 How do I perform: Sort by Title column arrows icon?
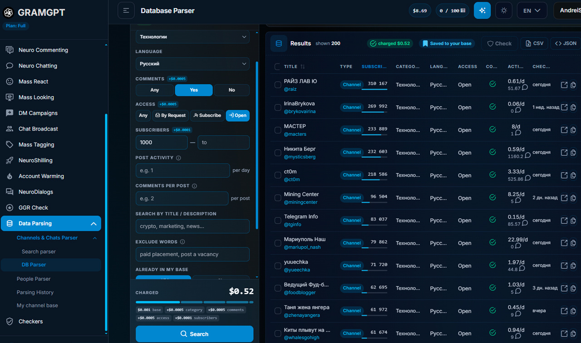tap(303, 67)
